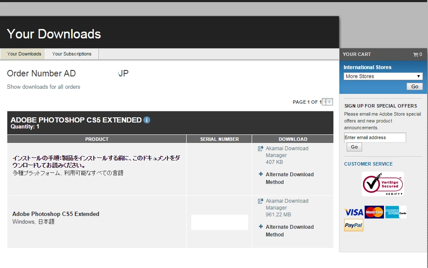428x268 pixels.
Task: Click the Sign Up For Special Offers heading
Action: point(380,106)
